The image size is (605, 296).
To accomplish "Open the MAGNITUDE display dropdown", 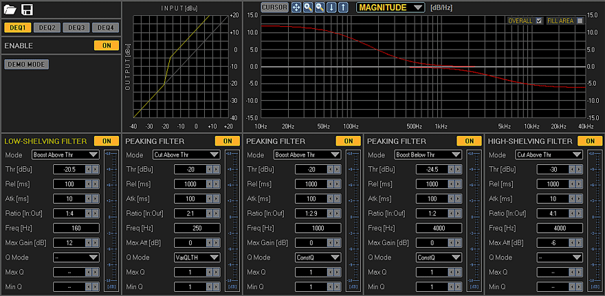I will click(x=390, y=8).
